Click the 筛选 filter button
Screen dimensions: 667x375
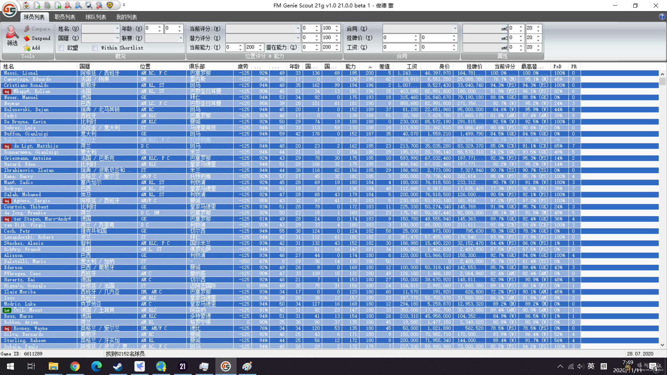point(12,36)
